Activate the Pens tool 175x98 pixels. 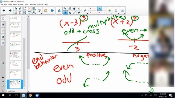click(x=65, y=13)
